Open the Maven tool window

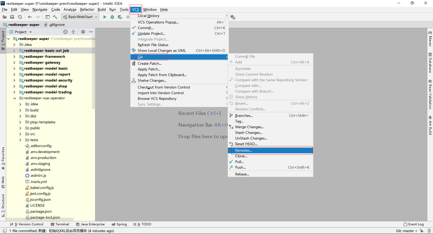[430, 39]
